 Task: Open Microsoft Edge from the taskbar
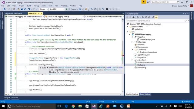(66, 106)
